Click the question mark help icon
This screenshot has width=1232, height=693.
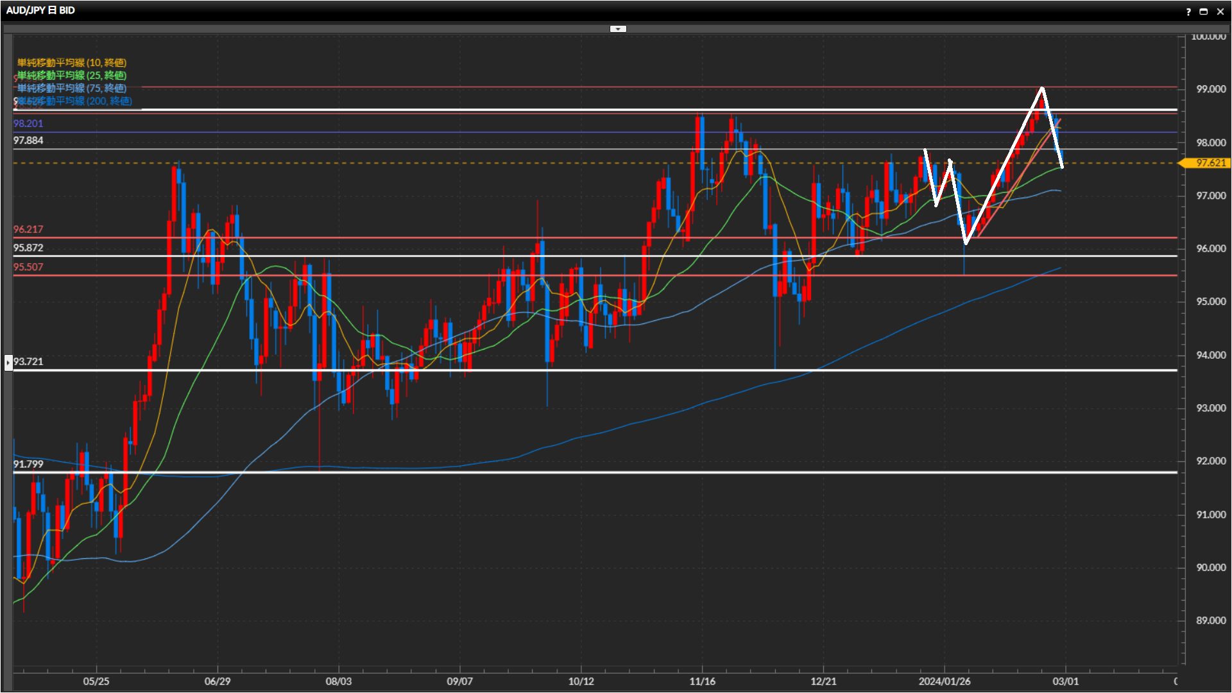tap(1188, 12)
